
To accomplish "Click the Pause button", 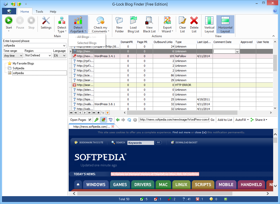I will click(x=20, y=23).
